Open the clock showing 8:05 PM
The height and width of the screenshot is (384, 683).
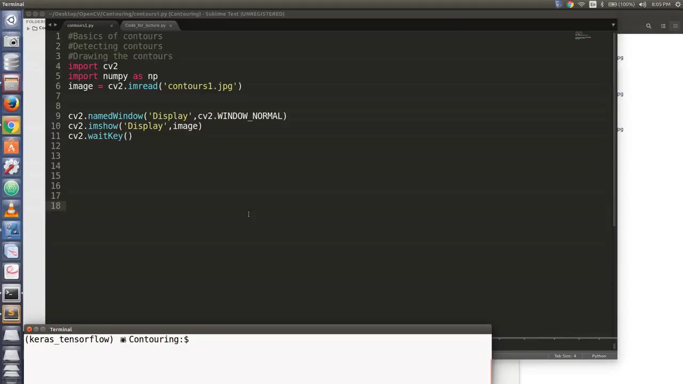coord(661,4)
